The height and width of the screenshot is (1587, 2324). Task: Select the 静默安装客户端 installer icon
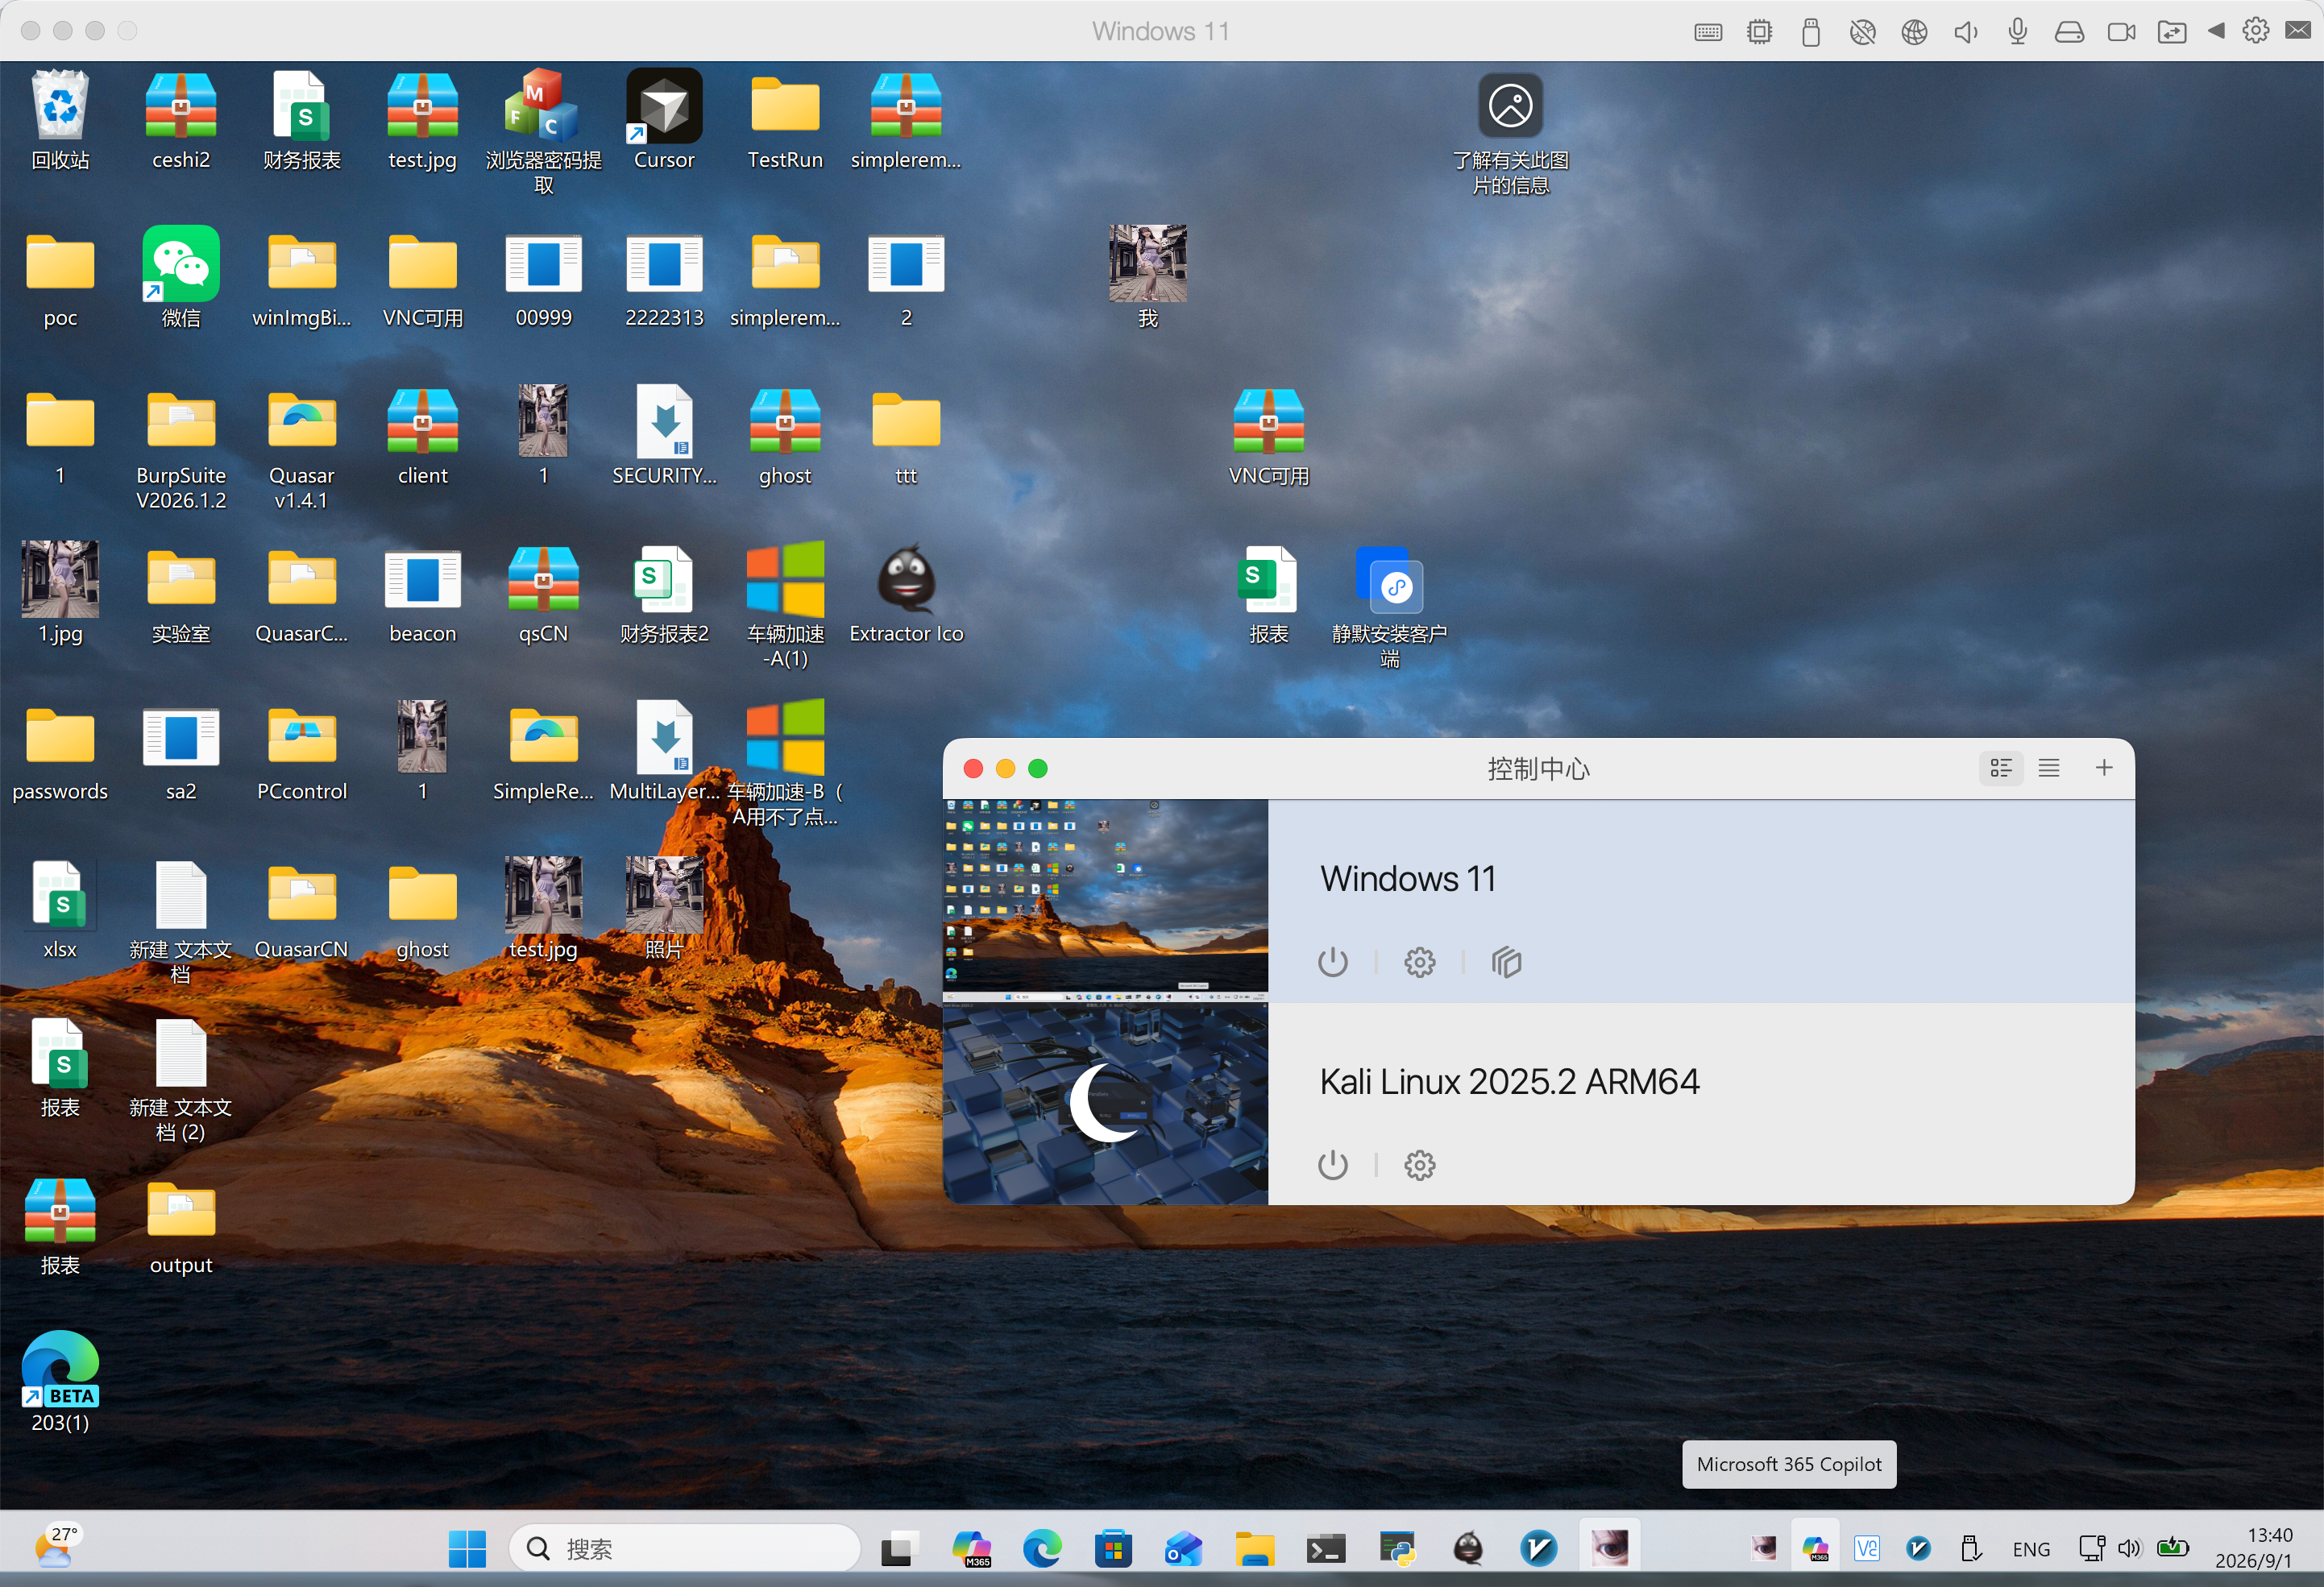click(1390, 606)
